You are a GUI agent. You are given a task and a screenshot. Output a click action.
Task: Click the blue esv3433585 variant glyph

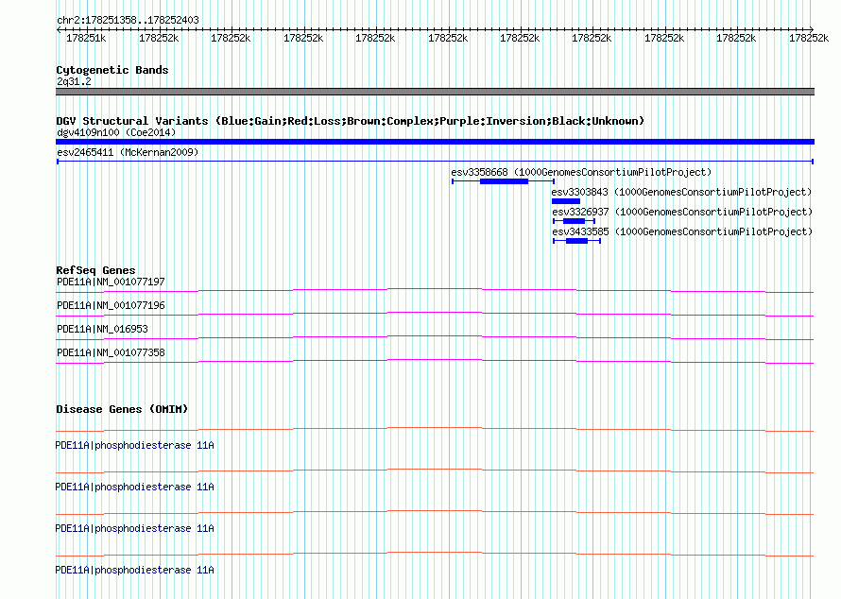pos(576,241)
